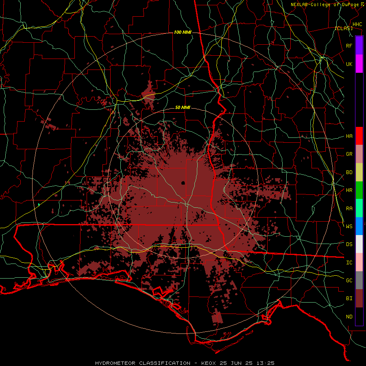Click the DS legend label
The image size is (366, 366).
click(349, 244)
